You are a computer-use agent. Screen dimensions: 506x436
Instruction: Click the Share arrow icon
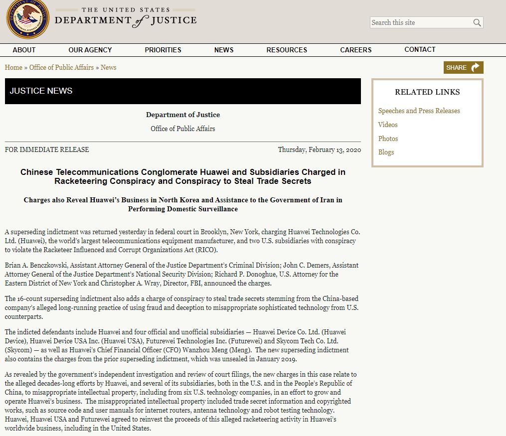475,68
